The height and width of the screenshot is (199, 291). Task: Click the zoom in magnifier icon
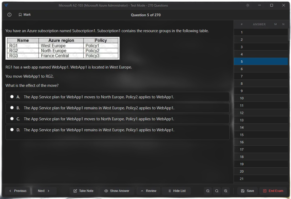(x=226, y=191)
